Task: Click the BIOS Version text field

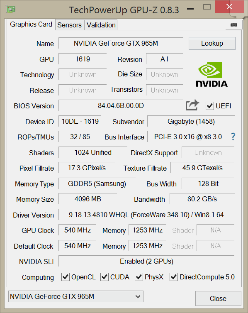Action: (121, 105)
